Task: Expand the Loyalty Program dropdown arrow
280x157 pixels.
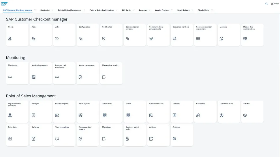Action: point(172,10)
